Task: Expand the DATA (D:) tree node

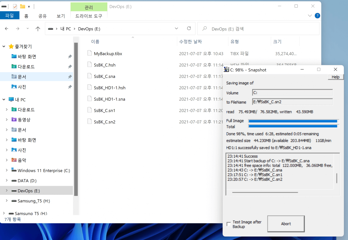Action: click(7, 181)
